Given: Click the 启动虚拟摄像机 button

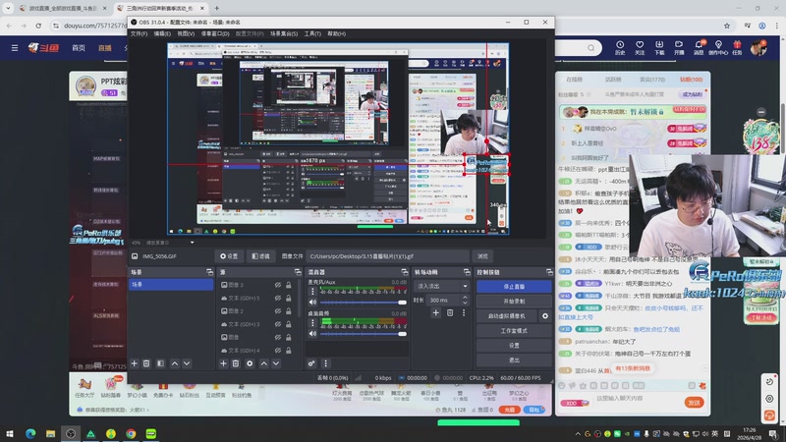Looking at the screenshot, I should pyautogui.click(x=507, y=316).
